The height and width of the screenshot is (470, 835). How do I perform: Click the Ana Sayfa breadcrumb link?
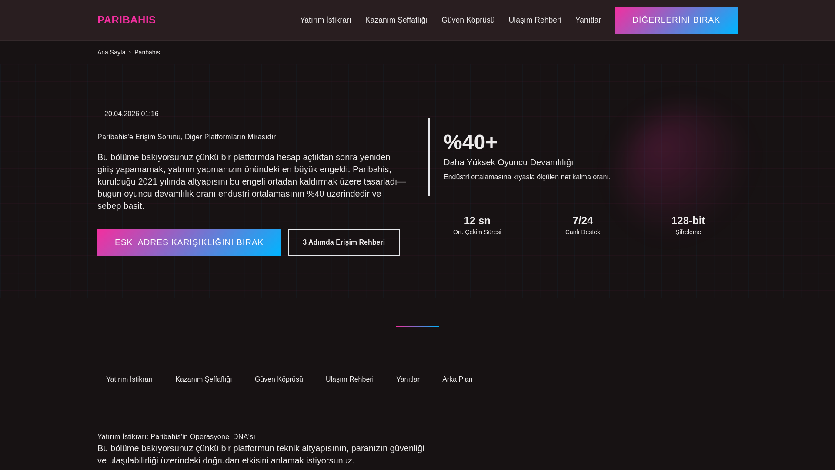pyautogui.click(x=111, y=52)
